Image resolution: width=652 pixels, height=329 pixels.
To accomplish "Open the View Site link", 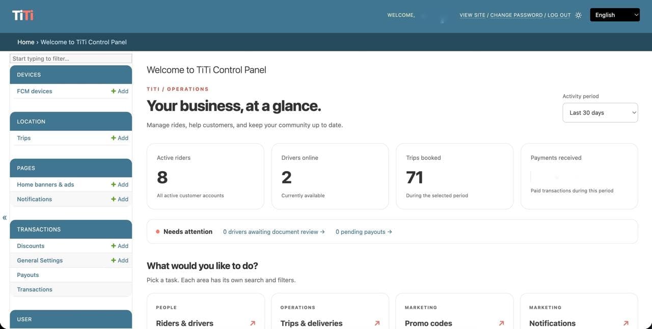I will [472, 15].
